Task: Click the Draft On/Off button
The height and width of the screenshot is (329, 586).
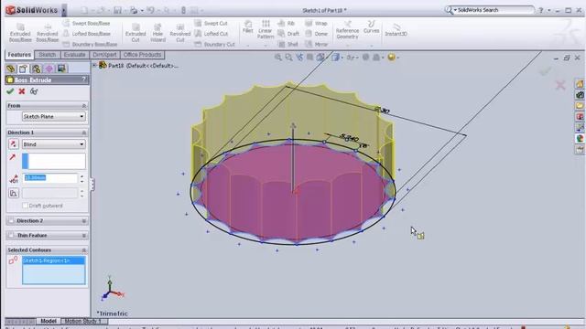Action: [x=14, y=193]
